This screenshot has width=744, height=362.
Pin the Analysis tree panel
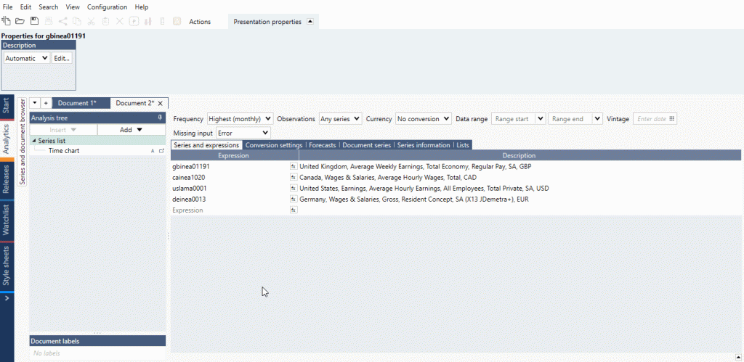[160, 118]
